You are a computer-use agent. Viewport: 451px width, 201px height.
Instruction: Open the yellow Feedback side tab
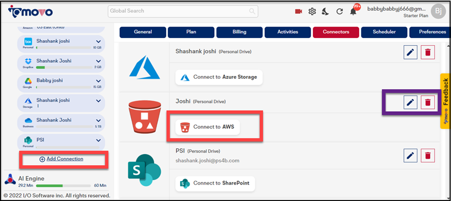pos(445,101)
